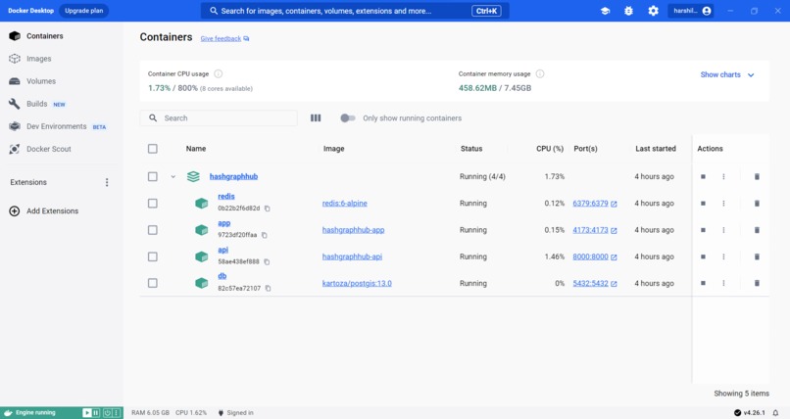Open Settings gear icon in the header
This screenshot has height=419, width=790.
[653, 11]
